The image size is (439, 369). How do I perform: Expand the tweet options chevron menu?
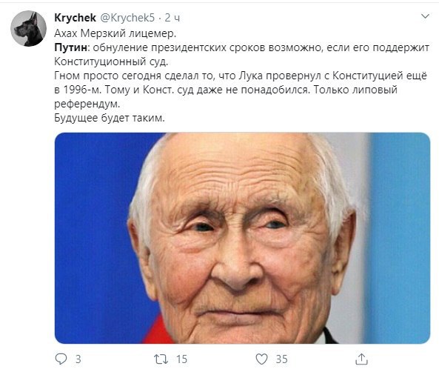pos(425,16)
